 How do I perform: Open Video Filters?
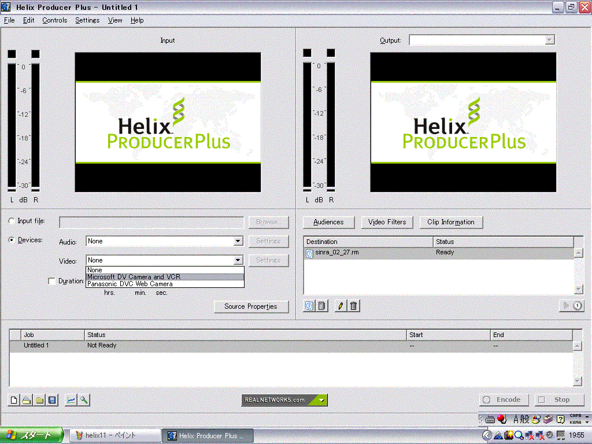click(x=387, y=222)
